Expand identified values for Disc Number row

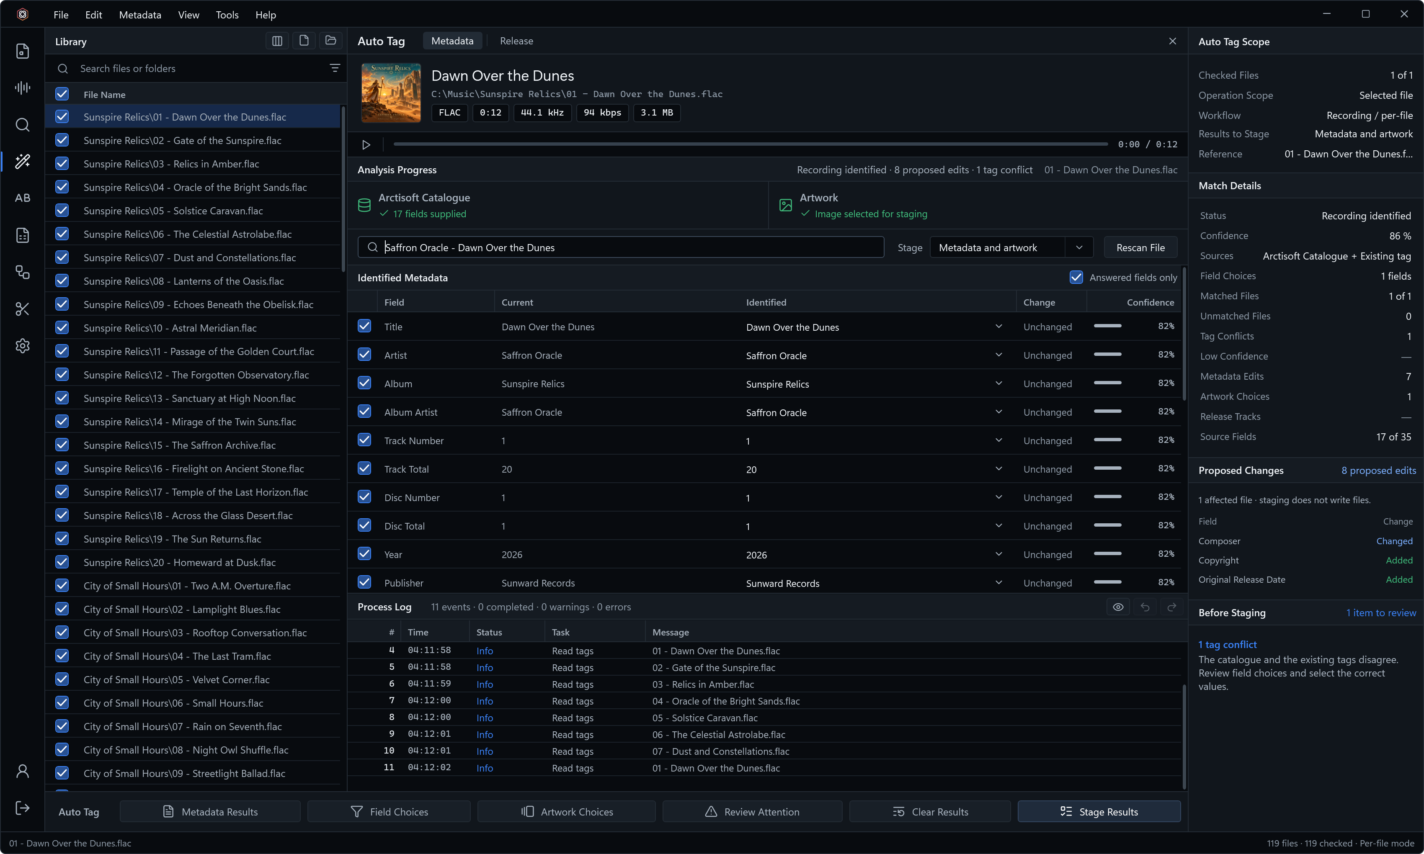pos(998,497)
